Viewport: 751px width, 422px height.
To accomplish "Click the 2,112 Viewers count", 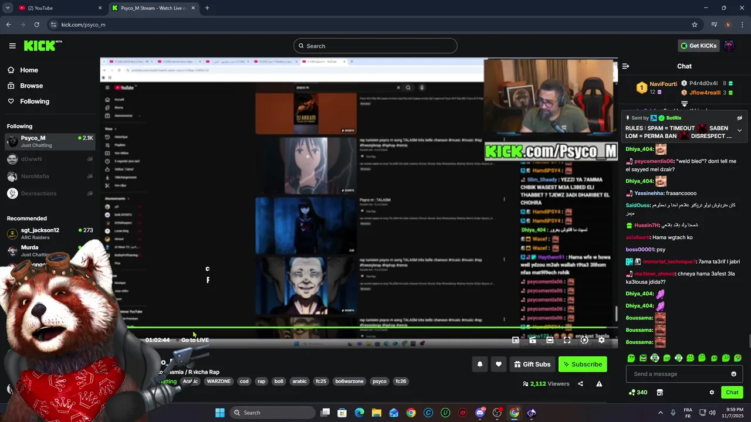I will click(x=546, y=384).
